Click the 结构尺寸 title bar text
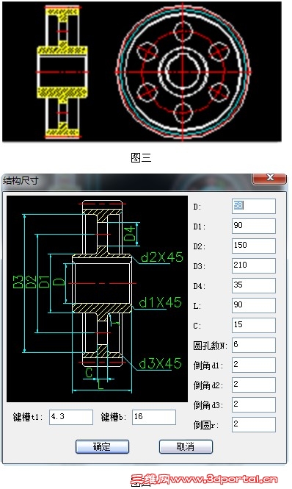 pos(21,181)
